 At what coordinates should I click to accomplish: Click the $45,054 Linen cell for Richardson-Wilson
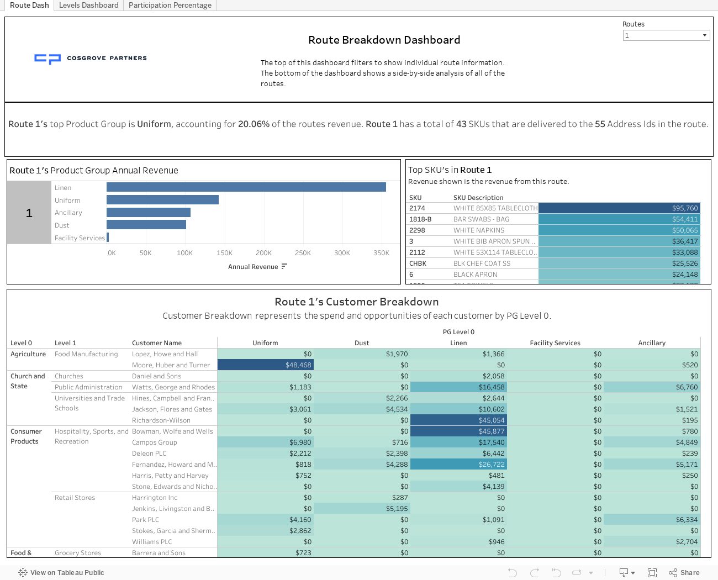[458, 420]
